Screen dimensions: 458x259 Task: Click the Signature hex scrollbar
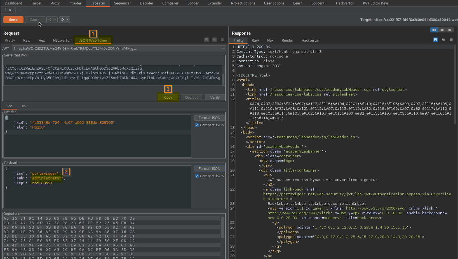[223, 227]
